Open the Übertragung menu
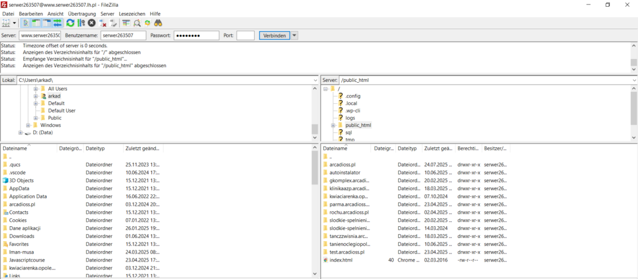This screenshot has height=279, width=638. coord(81,13)
